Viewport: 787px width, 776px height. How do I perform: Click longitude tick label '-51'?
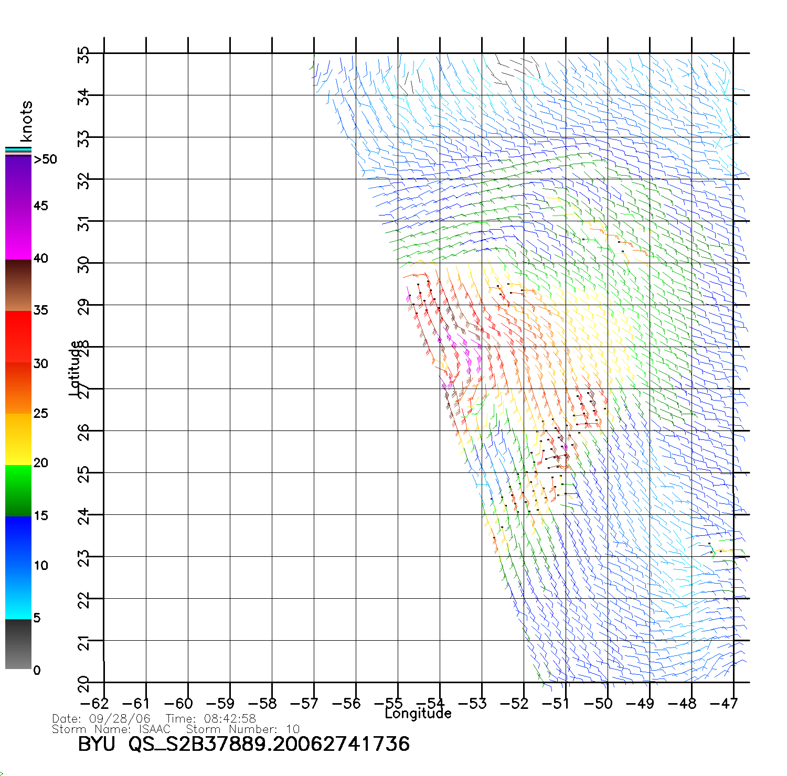[556, 704]
